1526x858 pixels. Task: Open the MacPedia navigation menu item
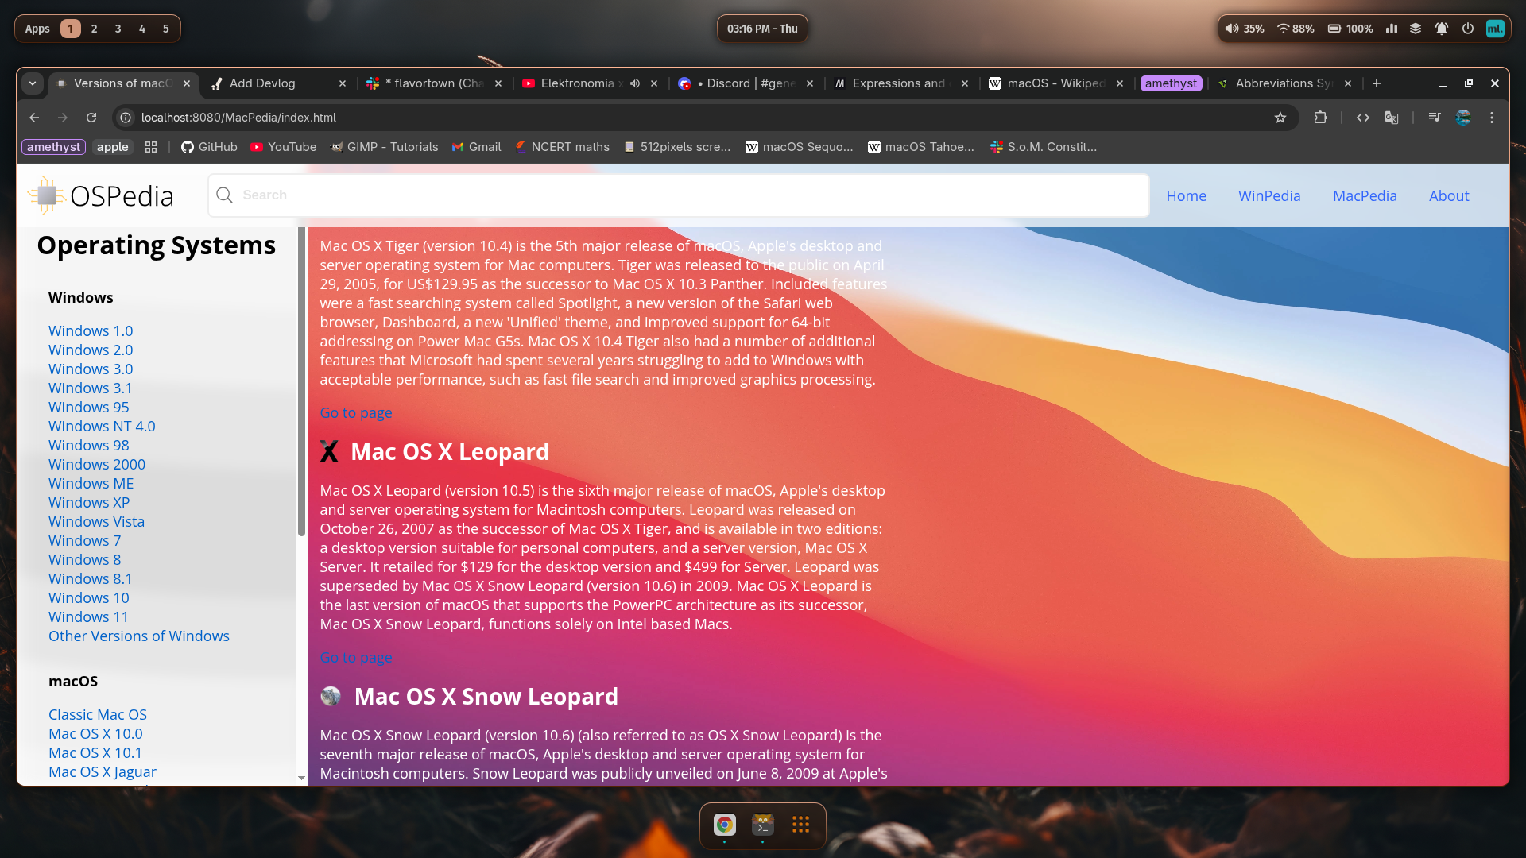point(1364,196)
